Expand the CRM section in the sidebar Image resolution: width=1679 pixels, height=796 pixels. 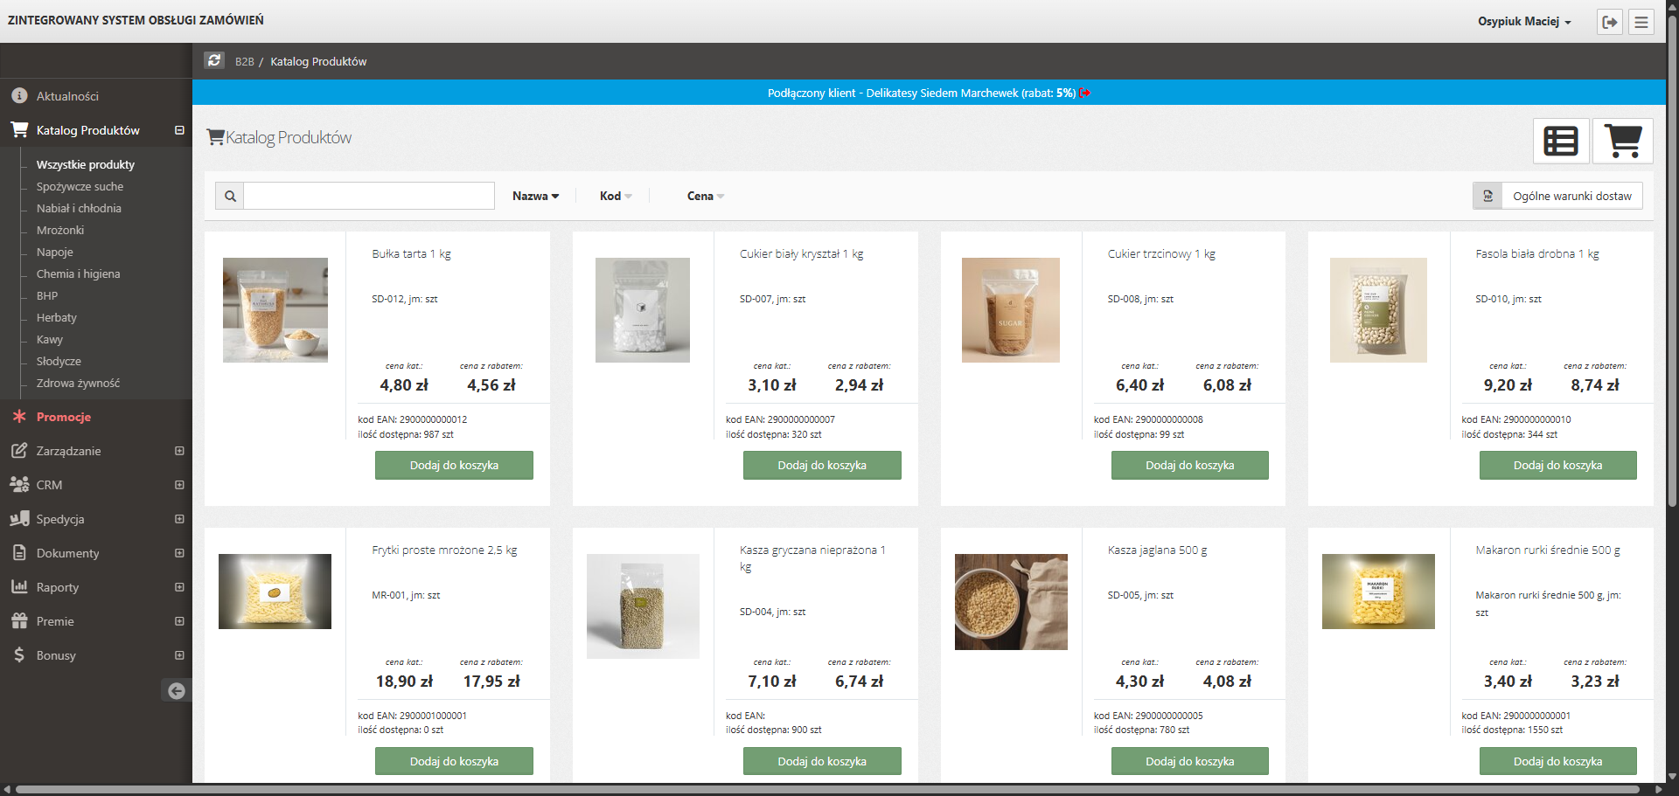pyautogui.click(x=179, y=485)
